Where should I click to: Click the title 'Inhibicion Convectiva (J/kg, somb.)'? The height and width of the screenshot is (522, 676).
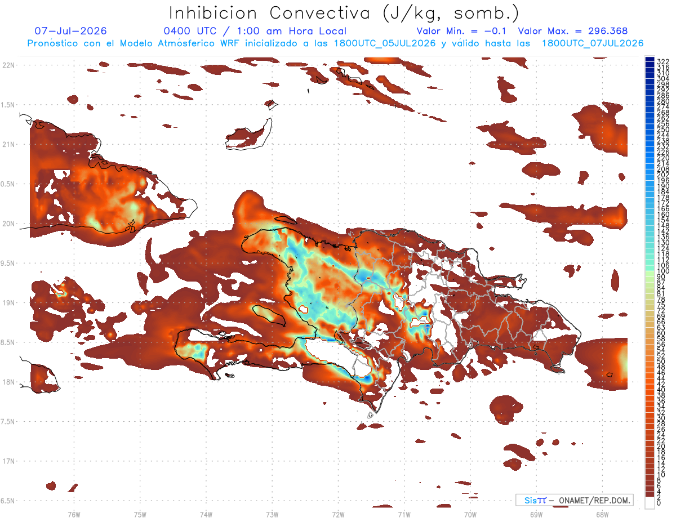[344, 13]
